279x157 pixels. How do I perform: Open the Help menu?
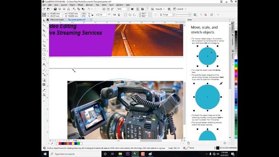point(128,5)
